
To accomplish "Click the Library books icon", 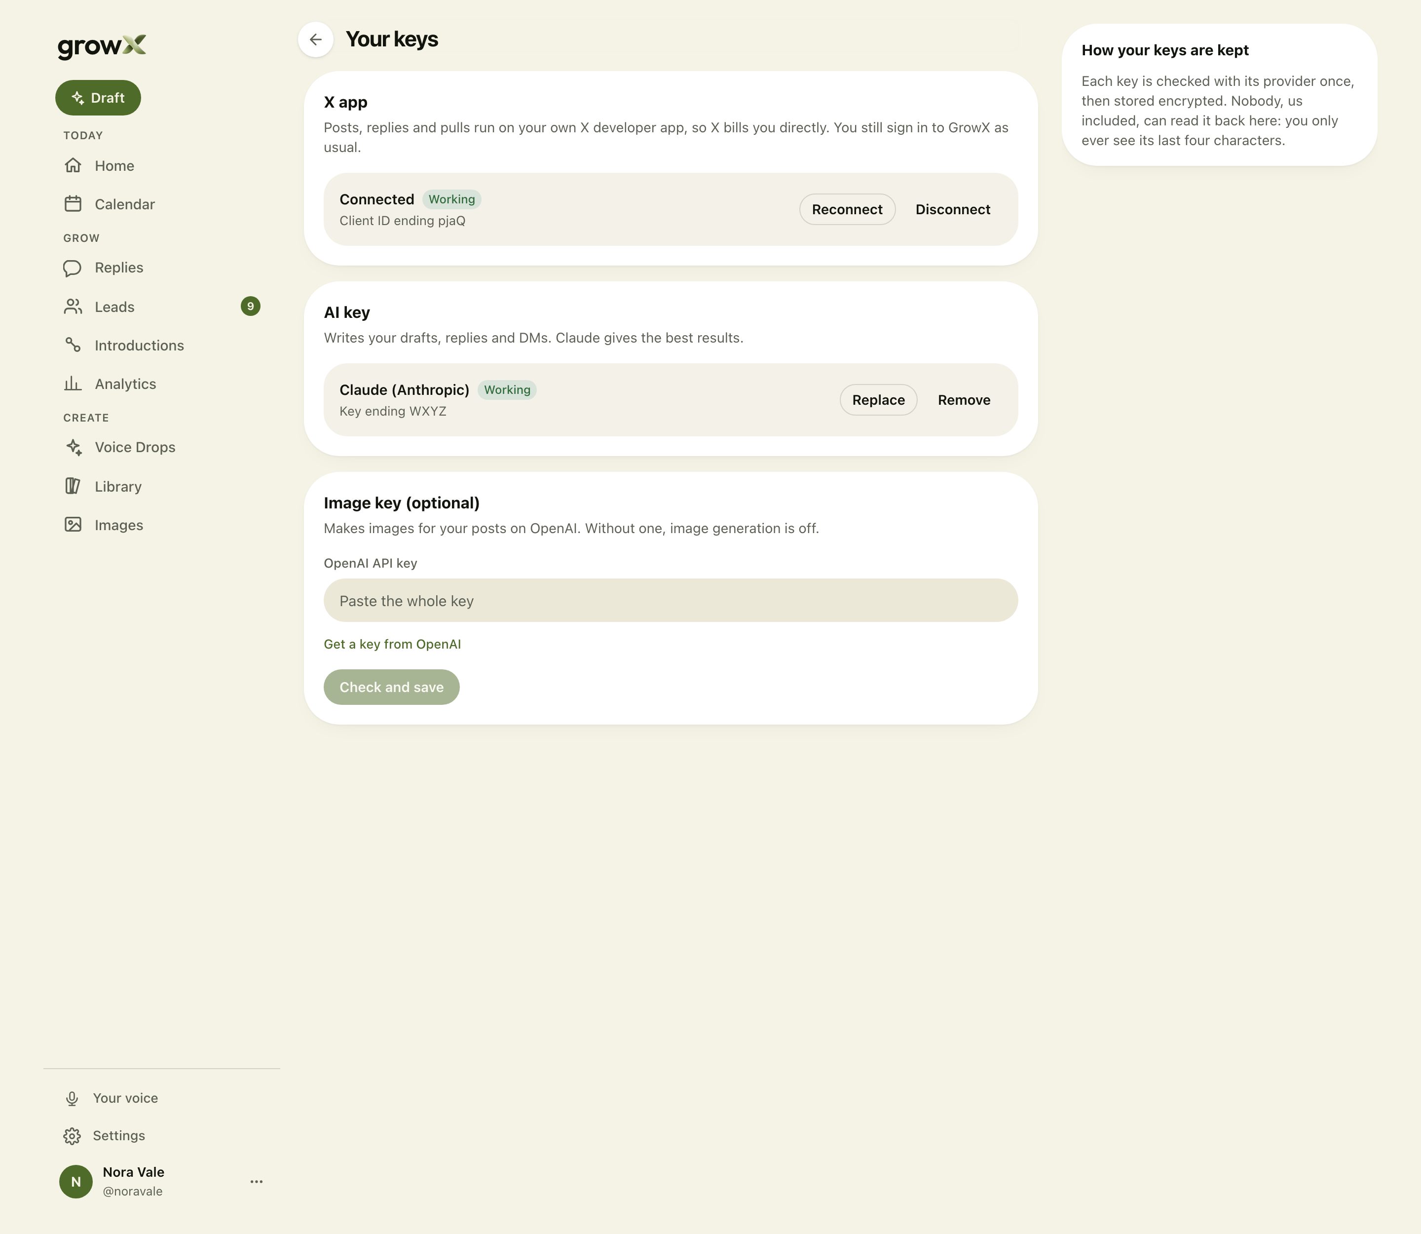I will pyautogui.click(x=73, y=486).
